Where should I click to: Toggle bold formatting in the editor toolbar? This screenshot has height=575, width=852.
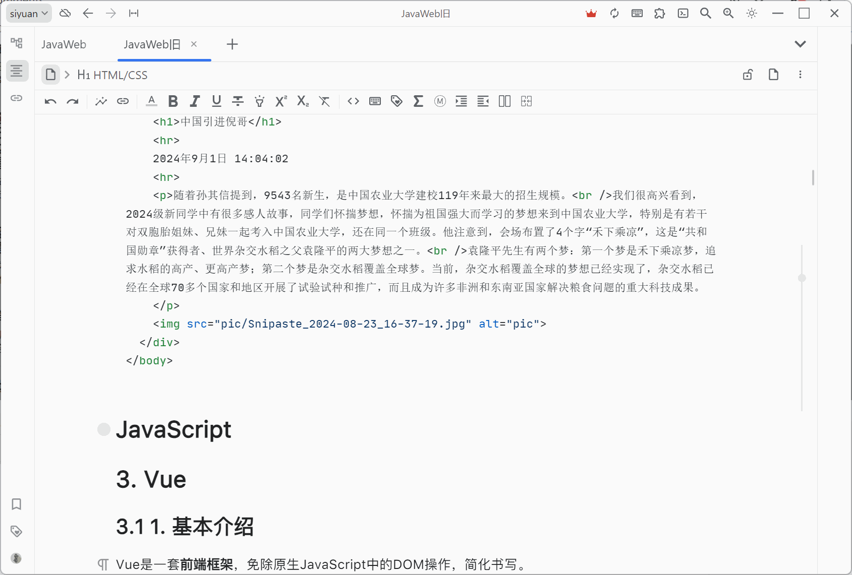[173, 101]
